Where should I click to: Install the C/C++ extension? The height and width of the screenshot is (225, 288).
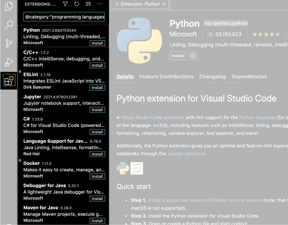pos(97,65)
